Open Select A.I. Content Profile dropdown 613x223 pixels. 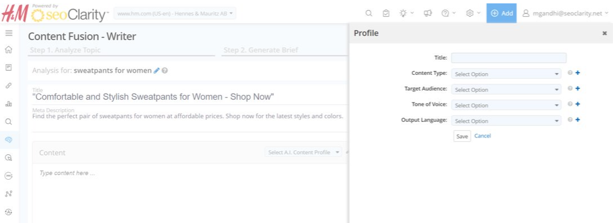(x=303, y=152)
